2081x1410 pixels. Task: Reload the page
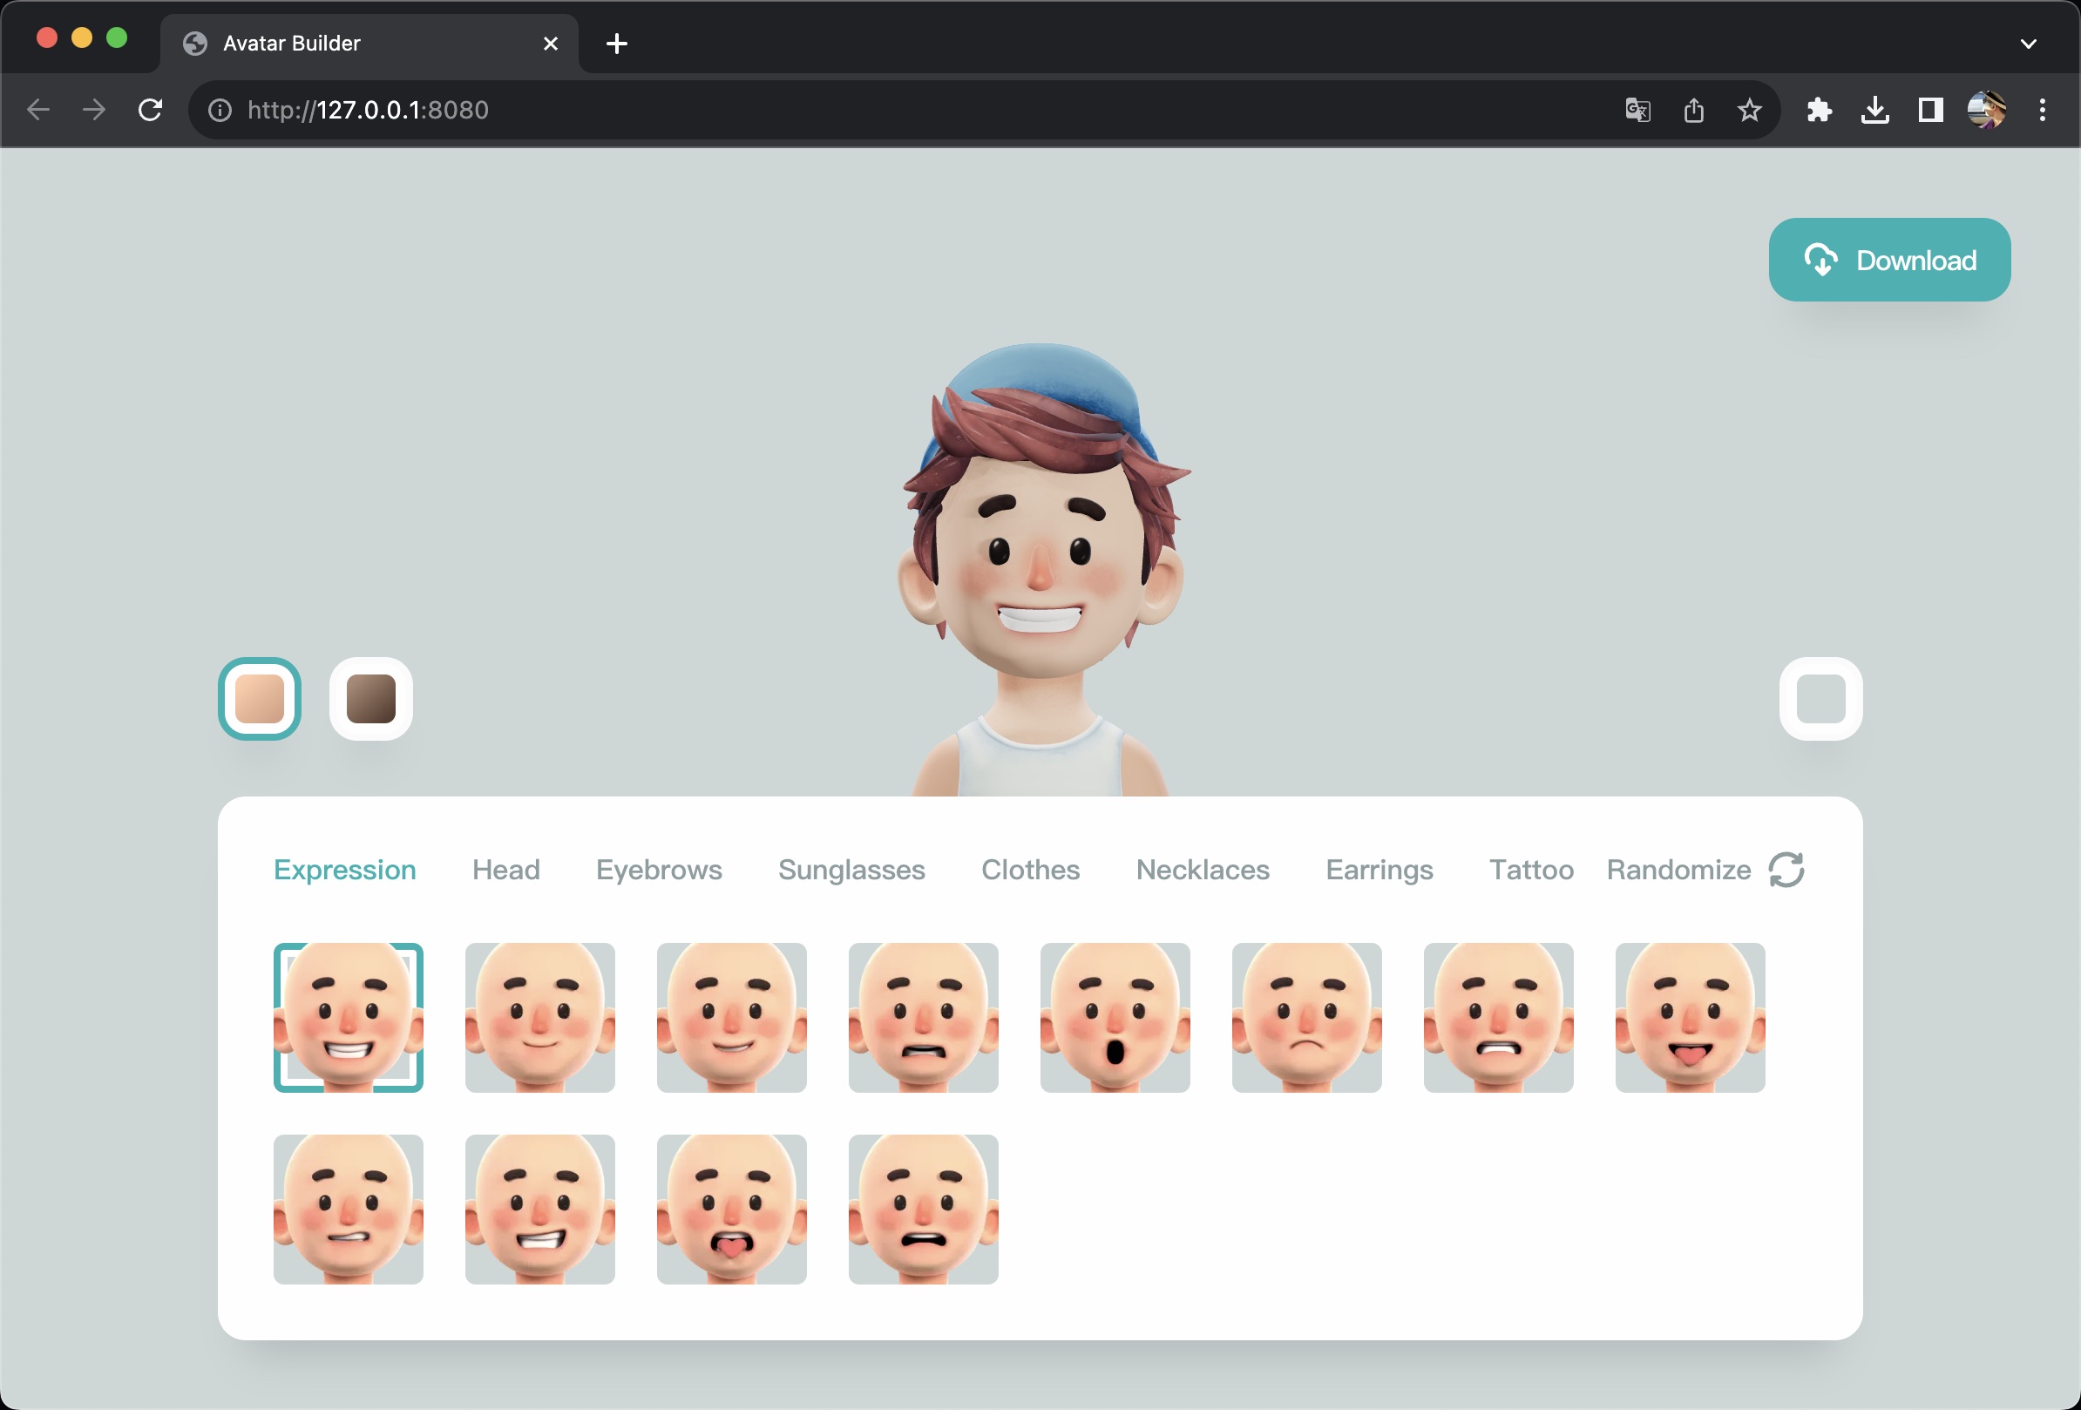pos(151,110)
